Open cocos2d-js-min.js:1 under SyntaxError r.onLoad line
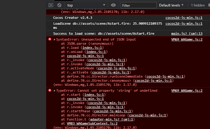The image size is (210, 129). click(x=85, y=56)
